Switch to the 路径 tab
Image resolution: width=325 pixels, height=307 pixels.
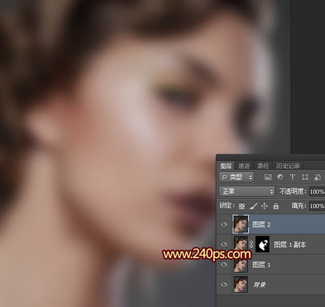pyautogui.click(x=263, y=165)
